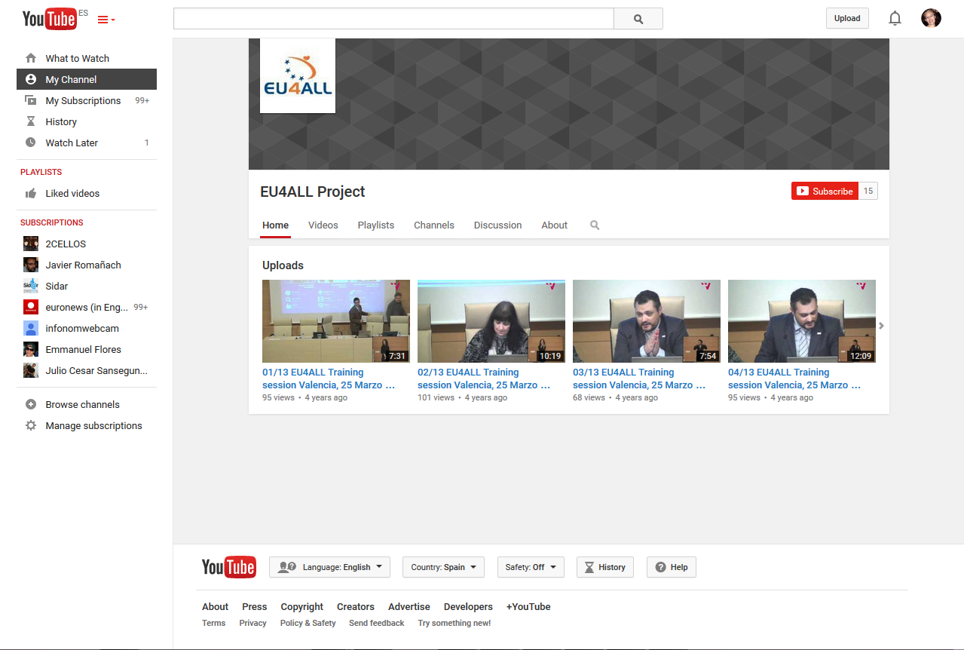The width and height of the screenshot is (964, 650).
Task: Open 01/13 EU4ALL Training video title
Action: coord(329,379)
